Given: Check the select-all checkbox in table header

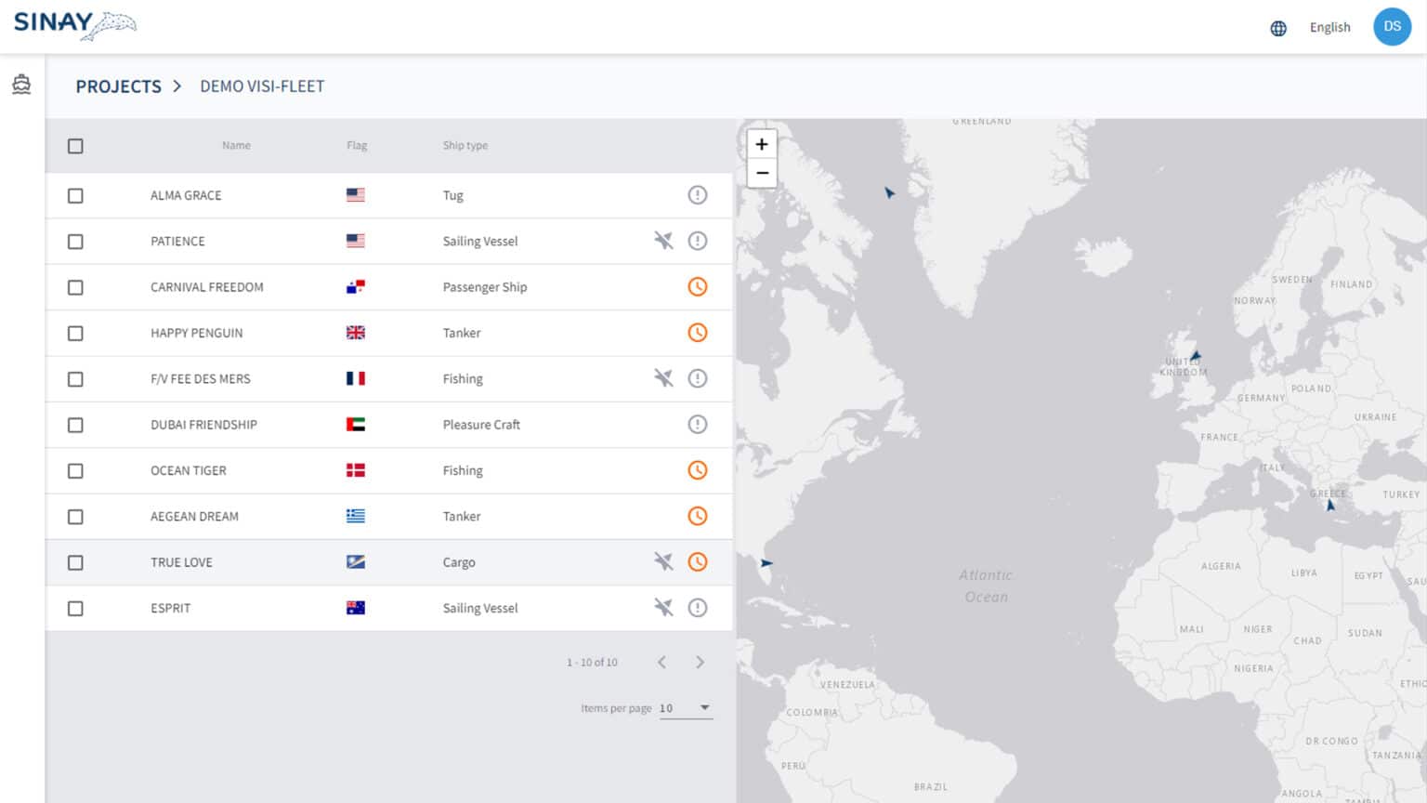Looking at the screenshot, I should [75, 146].
